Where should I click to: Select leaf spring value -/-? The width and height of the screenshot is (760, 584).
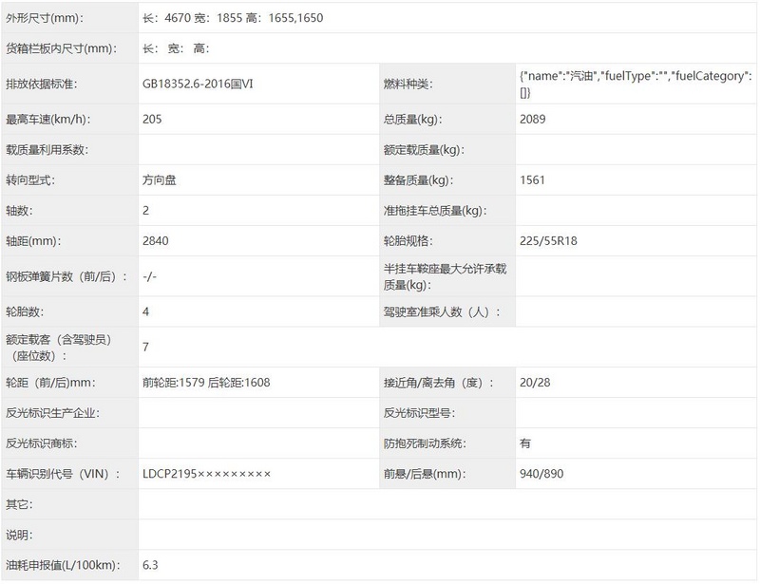[x=150, y=276]
